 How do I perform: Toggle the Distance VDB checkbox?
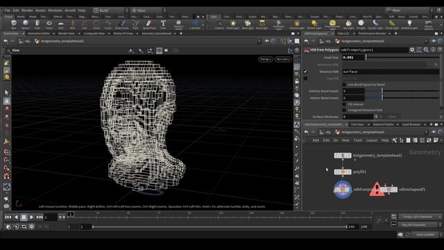305,72
